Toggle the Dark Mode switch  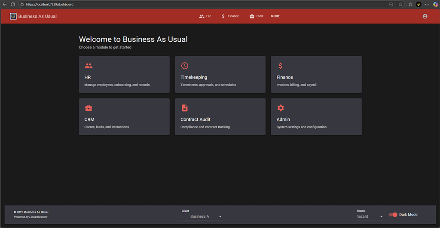[x=393, y=215]
